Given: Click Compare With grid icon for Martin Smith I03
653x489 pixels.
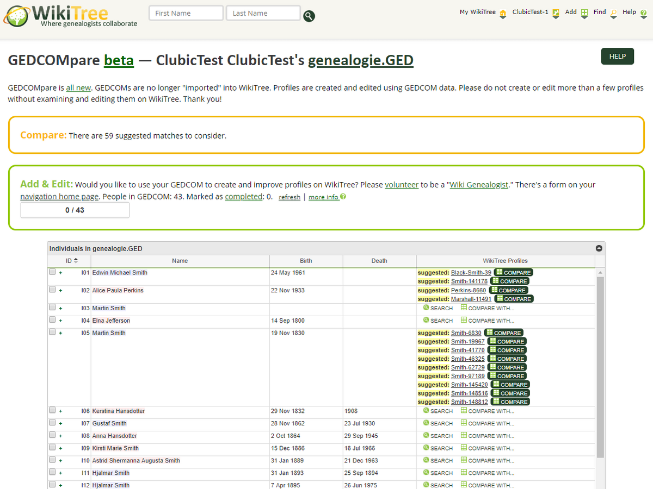Looking at the screenshot, I should click(x=464, y=308).
